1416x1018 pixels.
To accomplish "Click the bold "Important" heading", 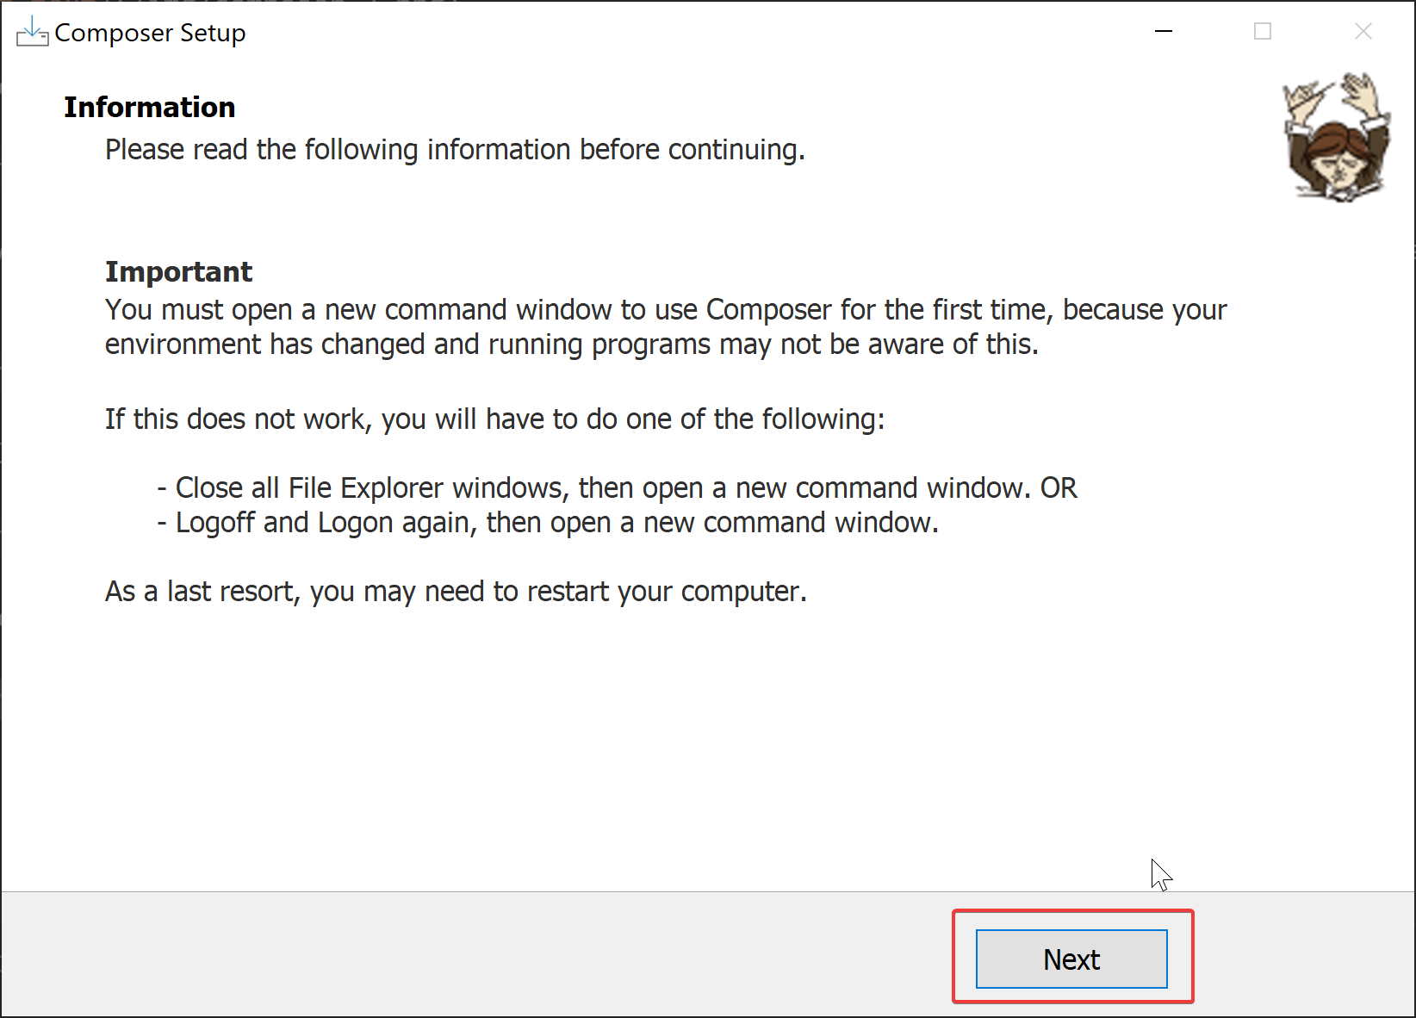I will point(178,271).
